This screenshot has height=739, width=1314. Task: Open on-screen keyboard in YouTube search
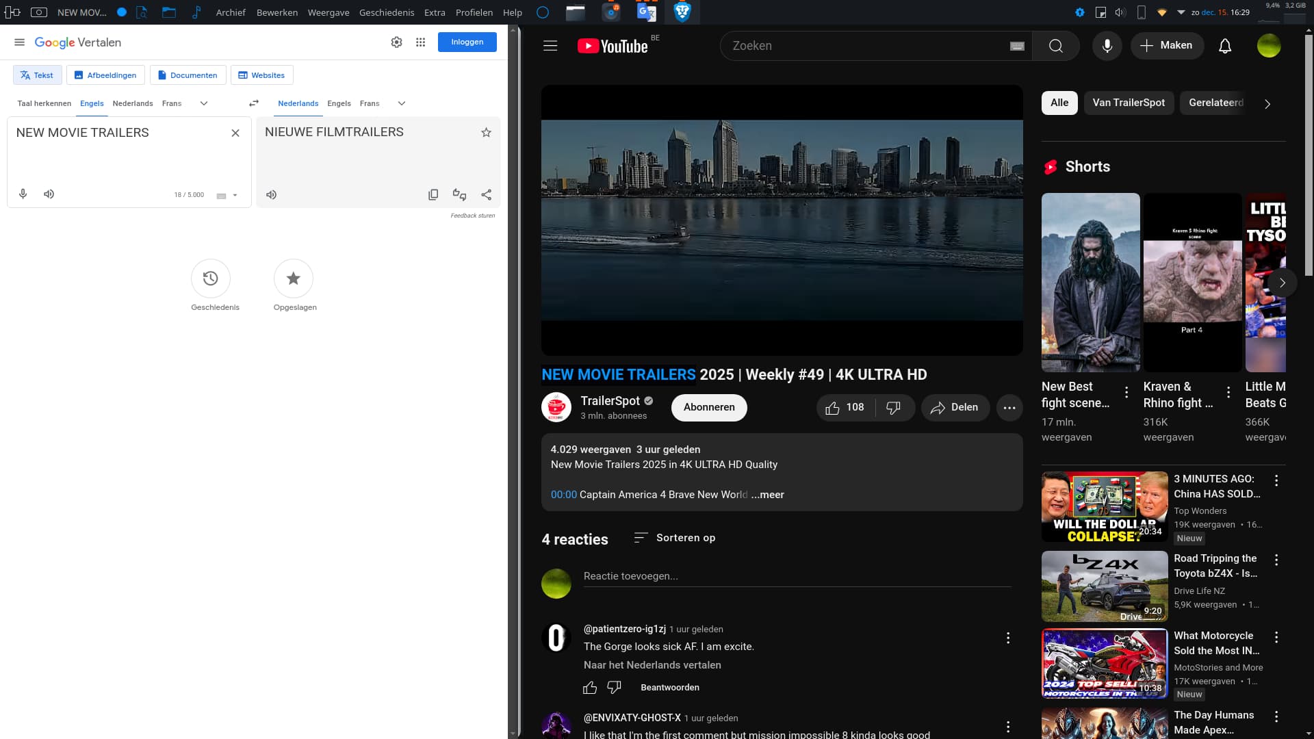tap(1017, 47)
